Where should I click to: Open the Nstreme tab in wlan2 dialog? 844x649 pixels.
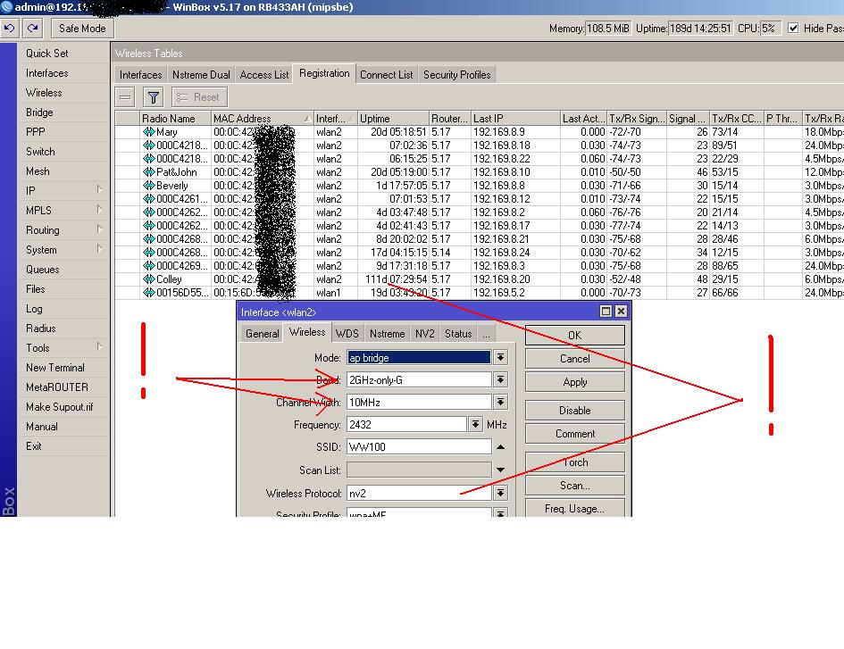click(387, 334)
